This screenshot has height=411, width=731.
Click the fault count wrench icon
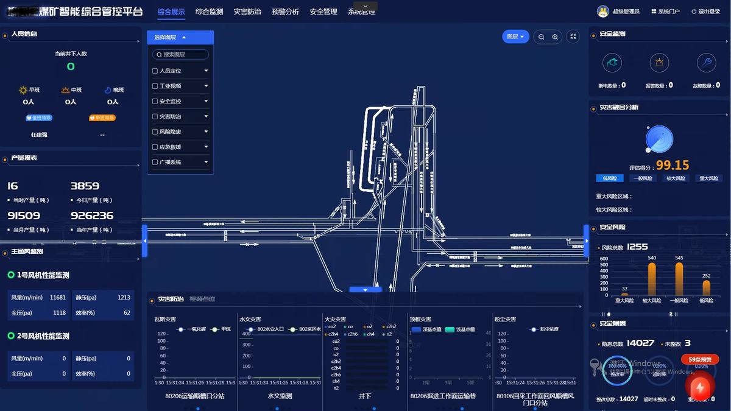click(x=707, y=62)
